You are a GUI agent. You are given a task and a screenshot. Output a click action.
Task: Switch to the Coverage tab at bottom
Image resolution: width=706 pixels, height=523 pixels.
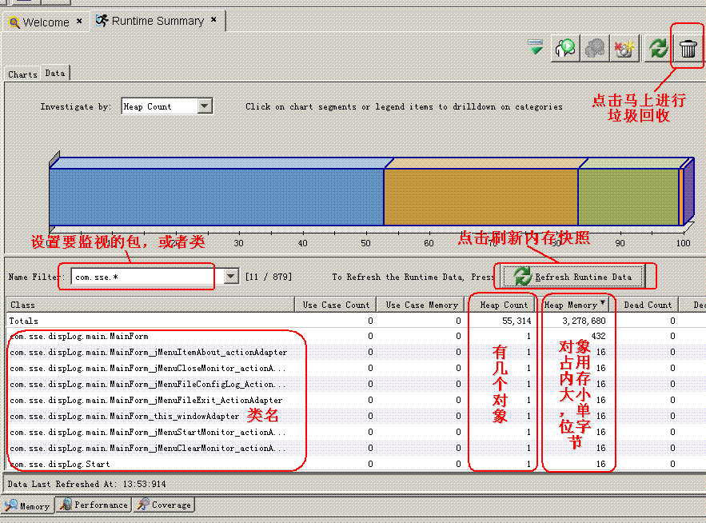click(164, 505)
